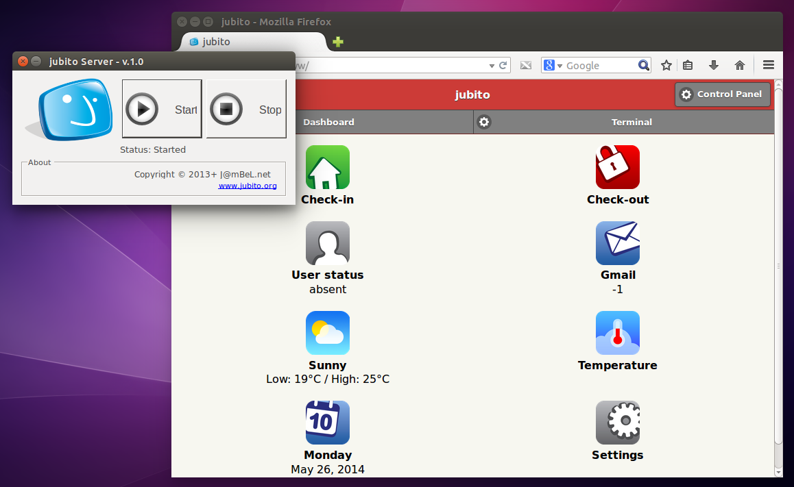
Task: Select the jubito browser tab
Action: pyautogui.click(x=253, y=42)
